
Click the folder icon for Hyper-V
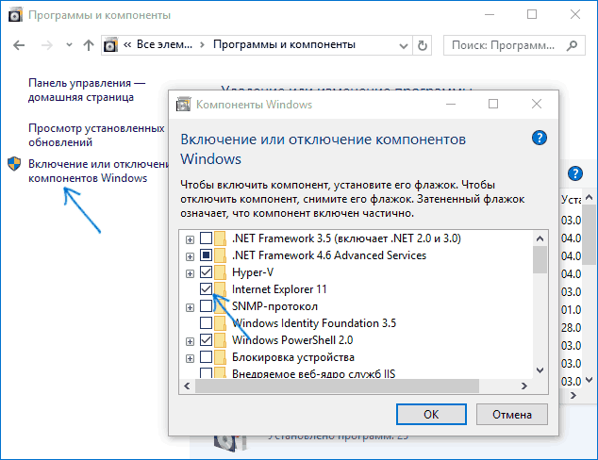tap(220, 272)
